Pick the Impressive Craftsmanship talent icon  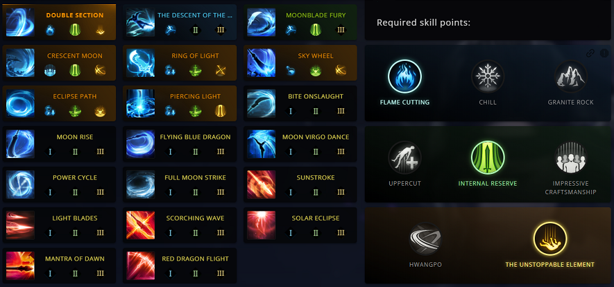point(570,157)
